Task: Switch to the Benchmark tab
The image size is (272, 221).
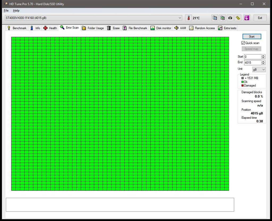Action: (x=17, y=28)
